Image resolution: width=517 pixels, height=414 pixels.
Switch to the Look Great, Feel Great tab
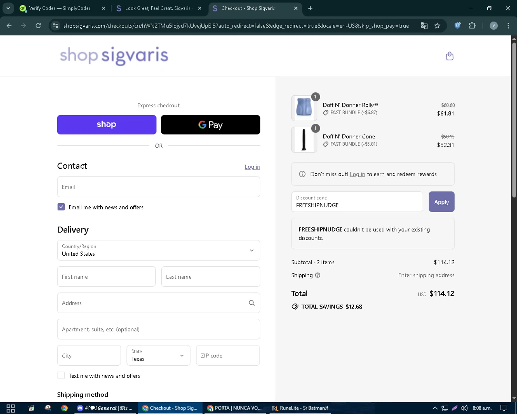click(158, 8)
